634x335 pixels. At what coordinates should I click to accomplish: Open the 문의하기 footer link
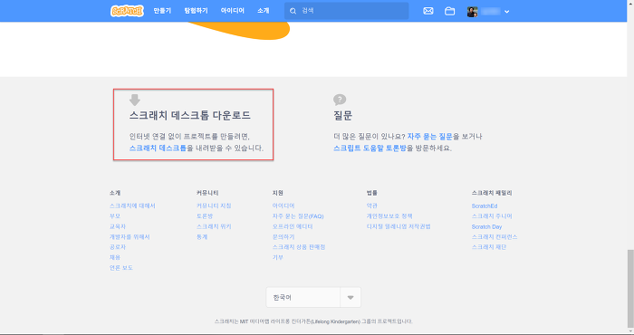pyautogui.click(x=283, y=237)
